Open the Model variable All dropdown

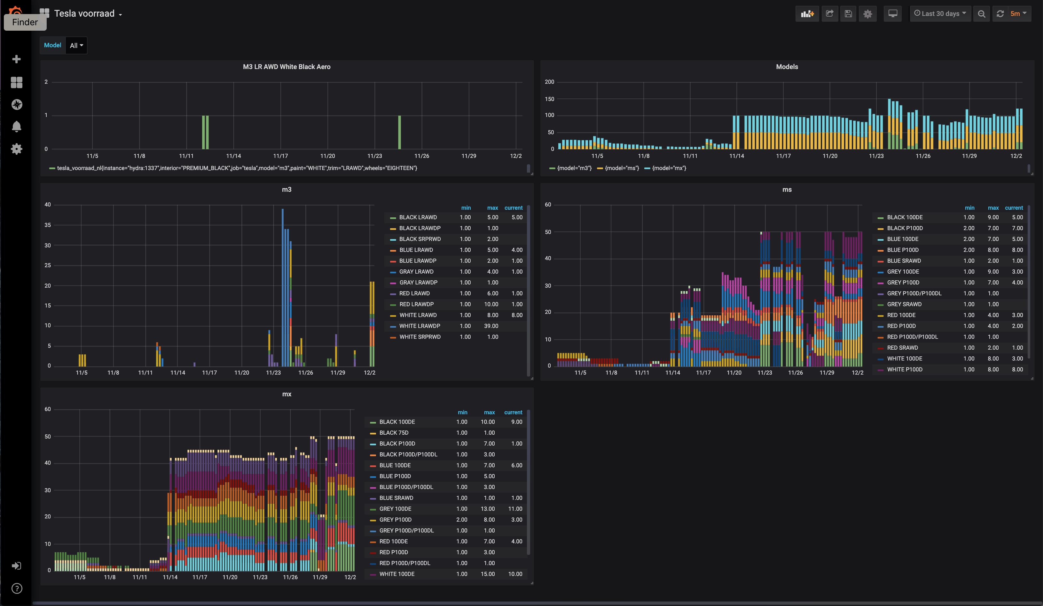pos(76,45)
